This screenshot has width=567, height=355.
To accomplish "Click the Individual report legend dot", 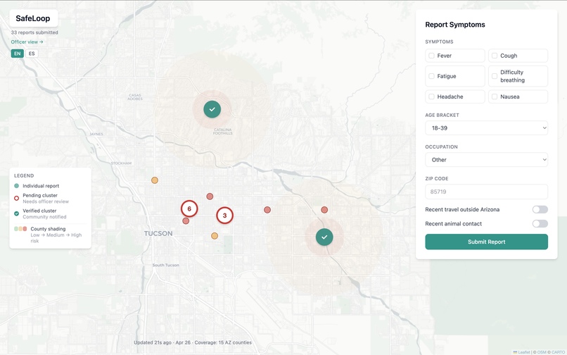I will pyautogui.click(x=16, y=186).
